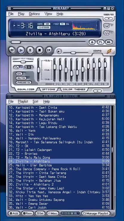Mute audio with the speaker icon

coord(59,51)
